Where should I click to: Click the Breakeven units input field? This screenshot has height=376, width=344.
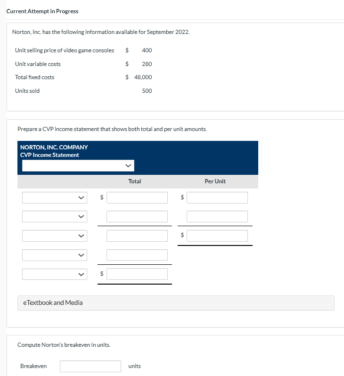(x=90, y=366)
